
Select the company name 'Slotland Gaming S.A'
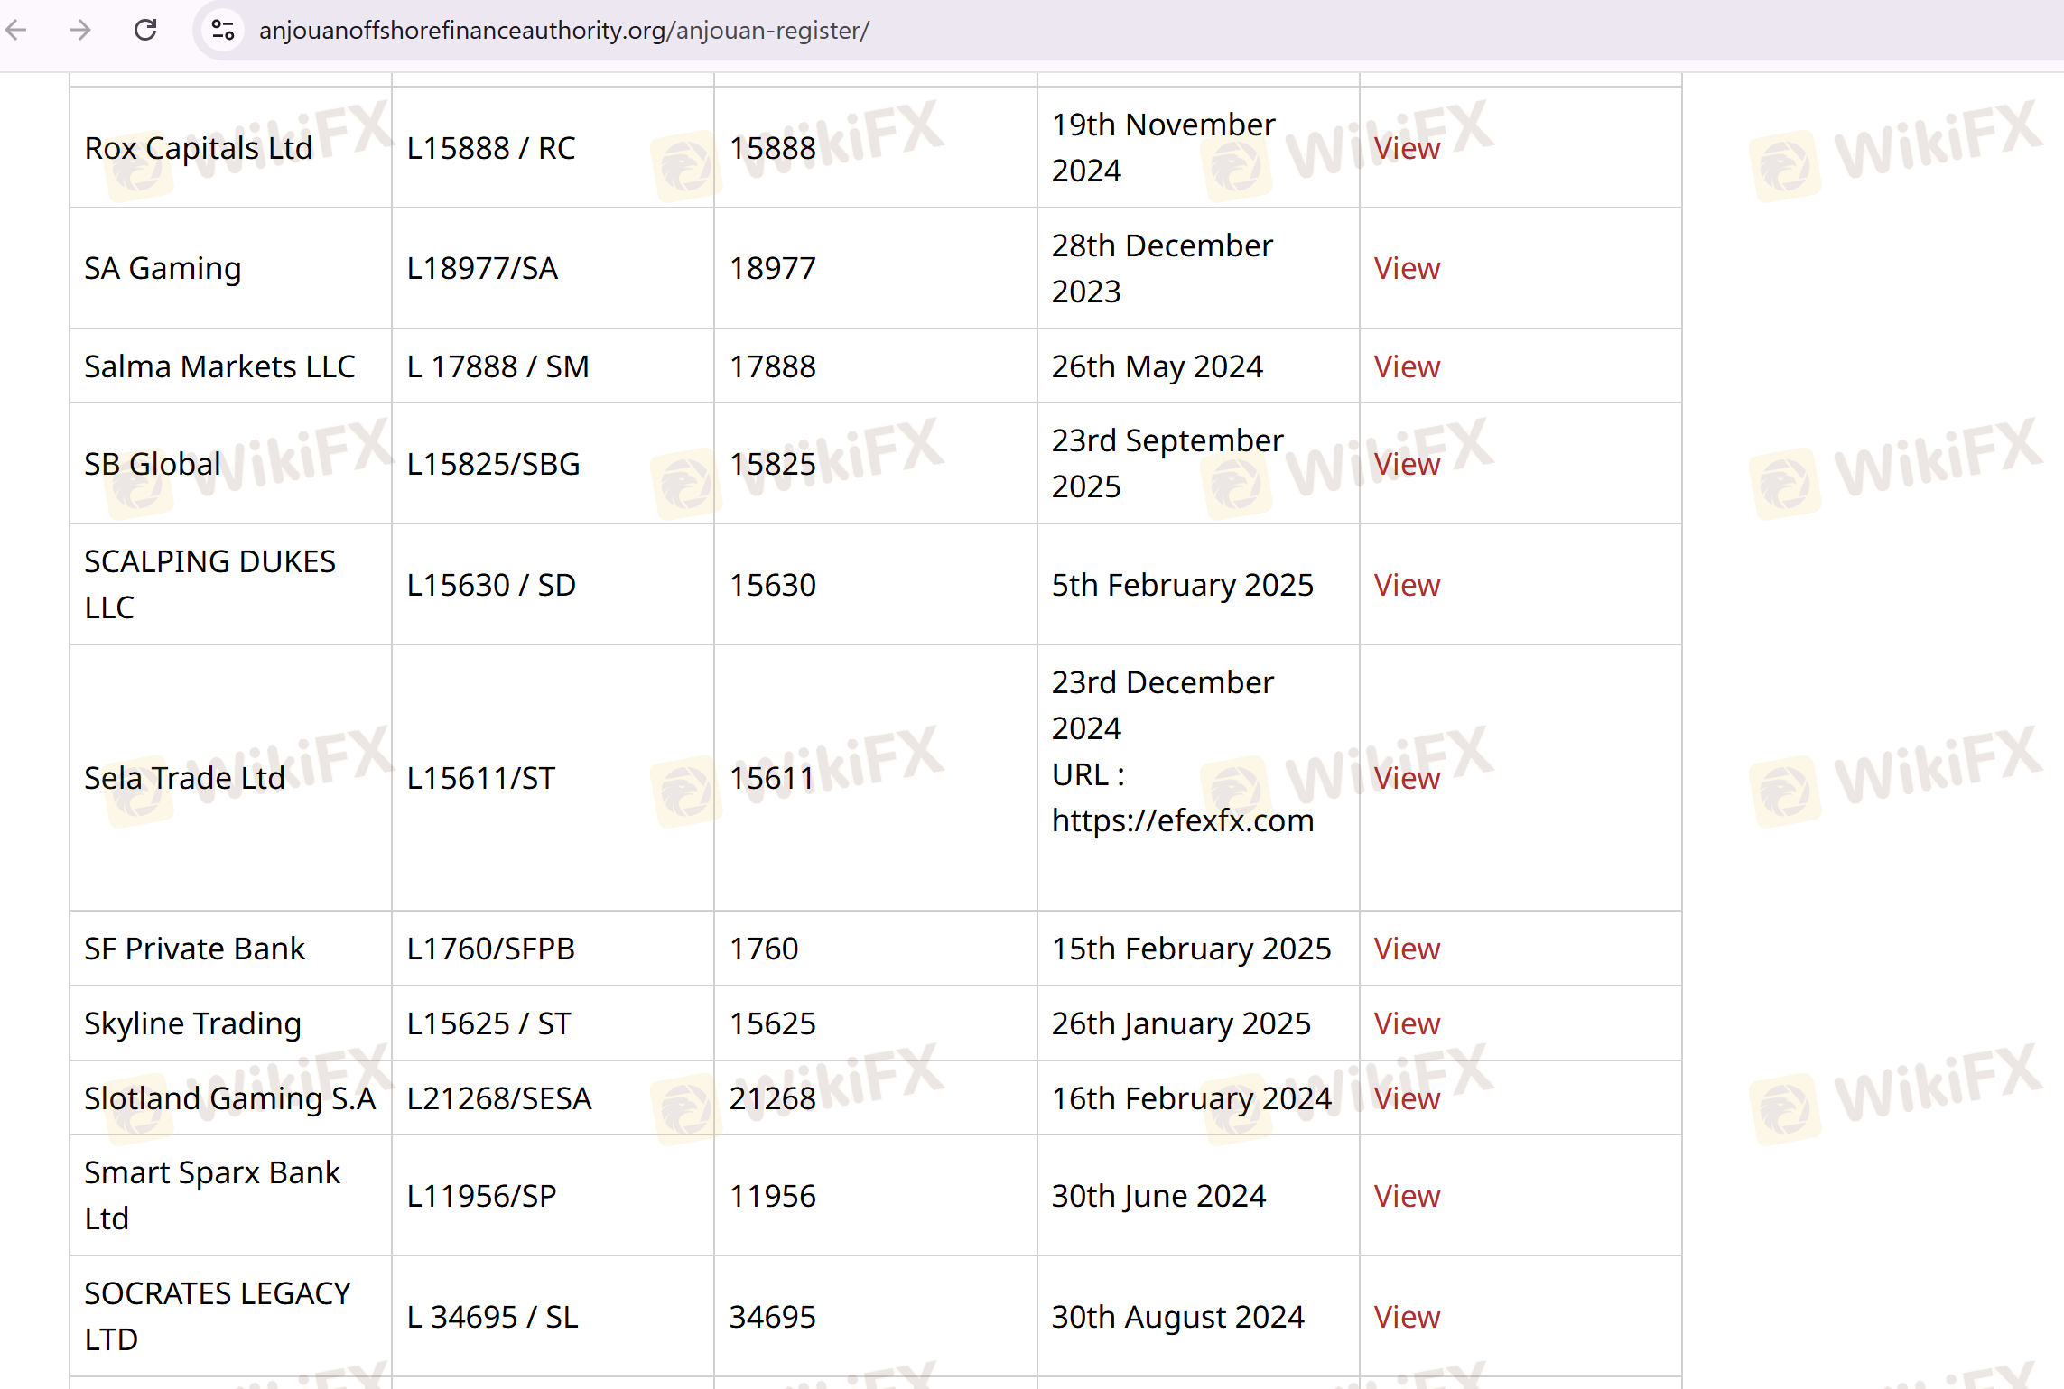click(x=230, y=1098)
